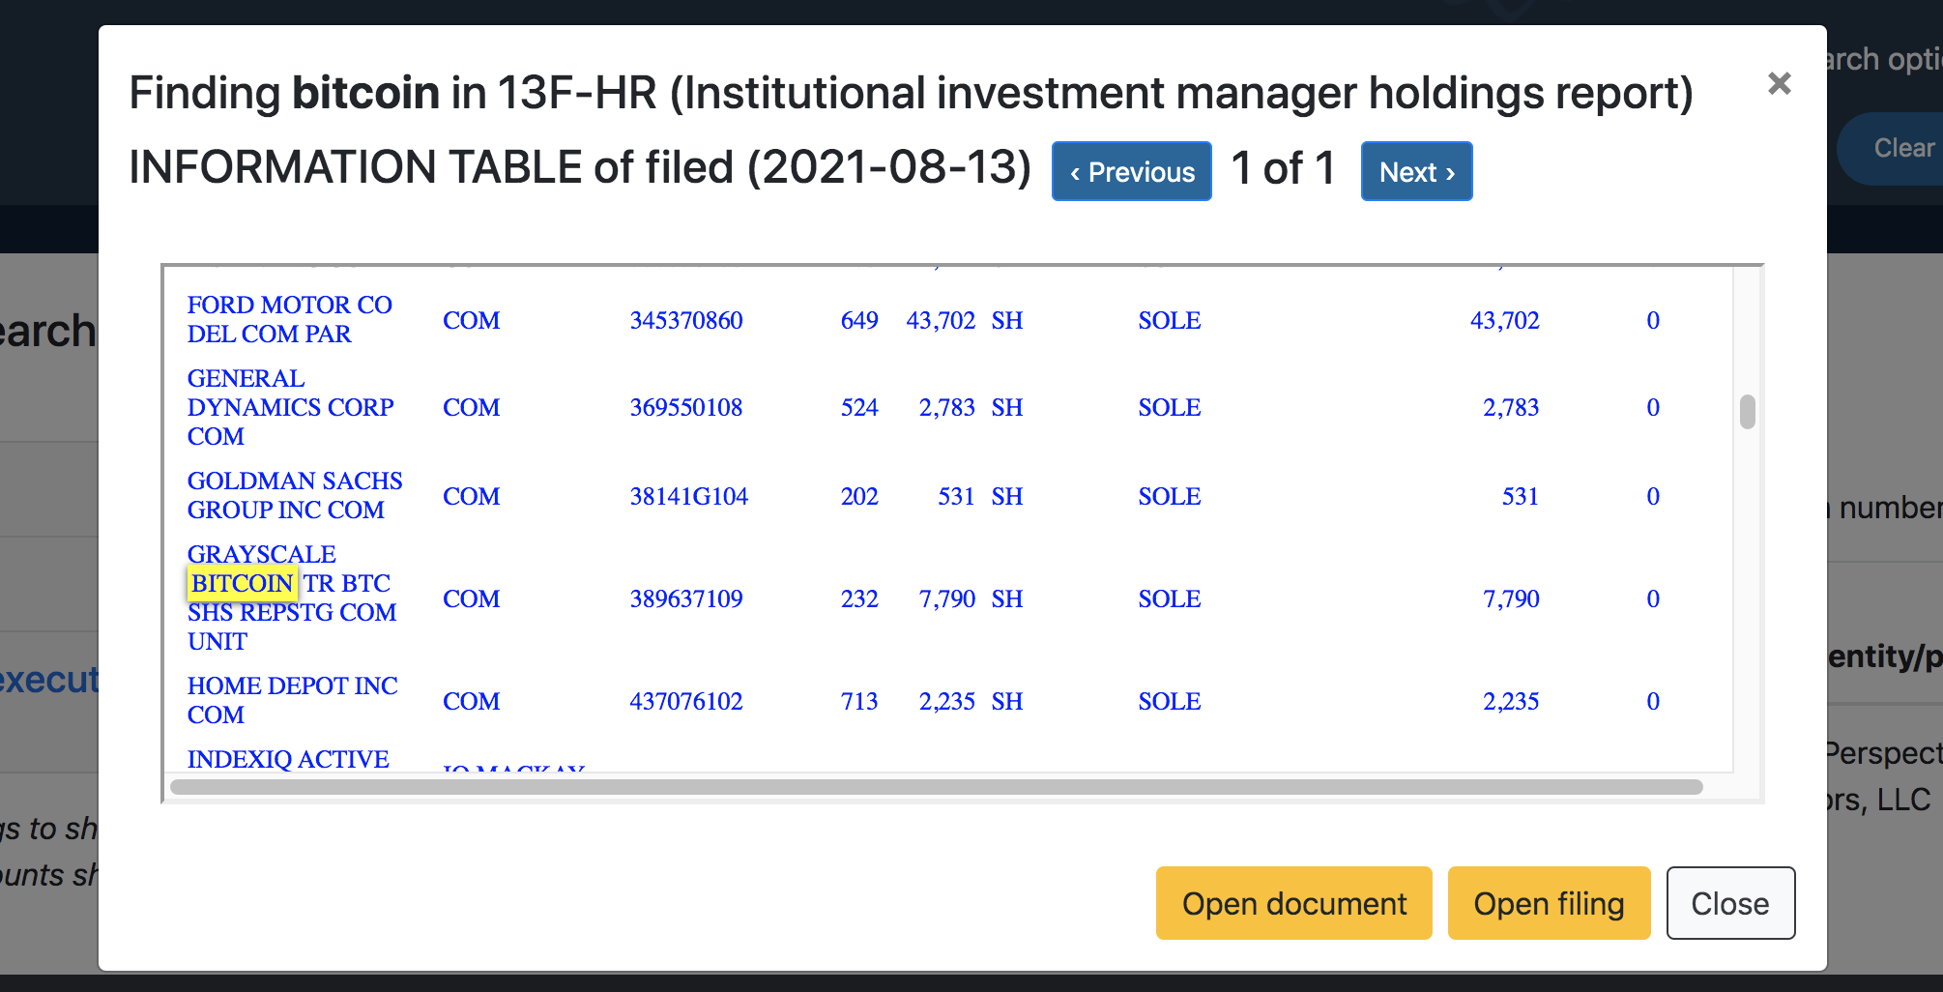Viewport: 1943px width, 992px height.
Task: Click the 0 value in the Ford row
Action: (1653, 320)
